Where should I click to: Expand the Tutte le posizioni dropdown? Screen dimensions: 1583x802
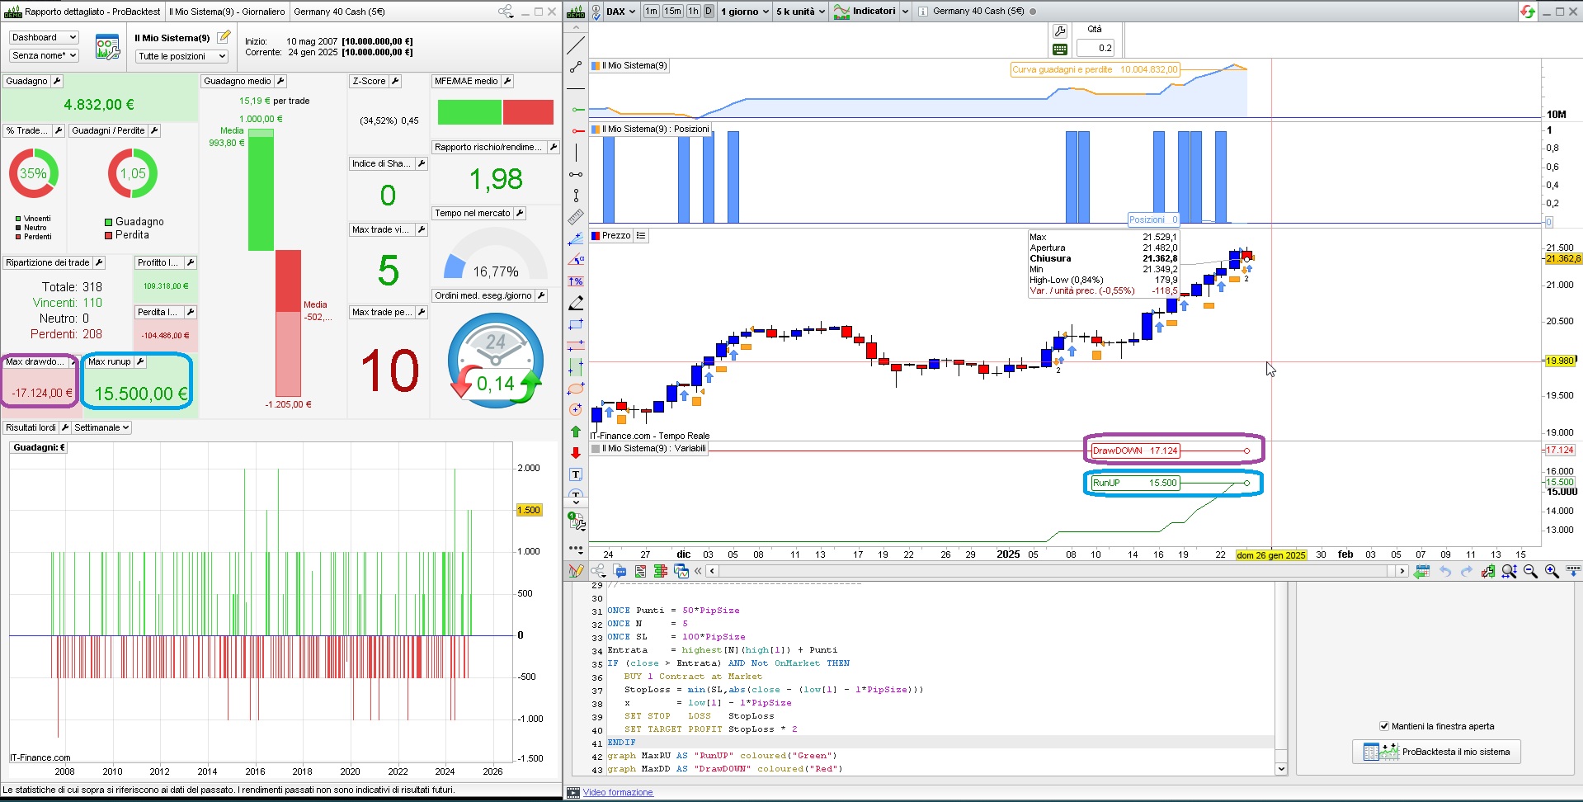point(181,56)
